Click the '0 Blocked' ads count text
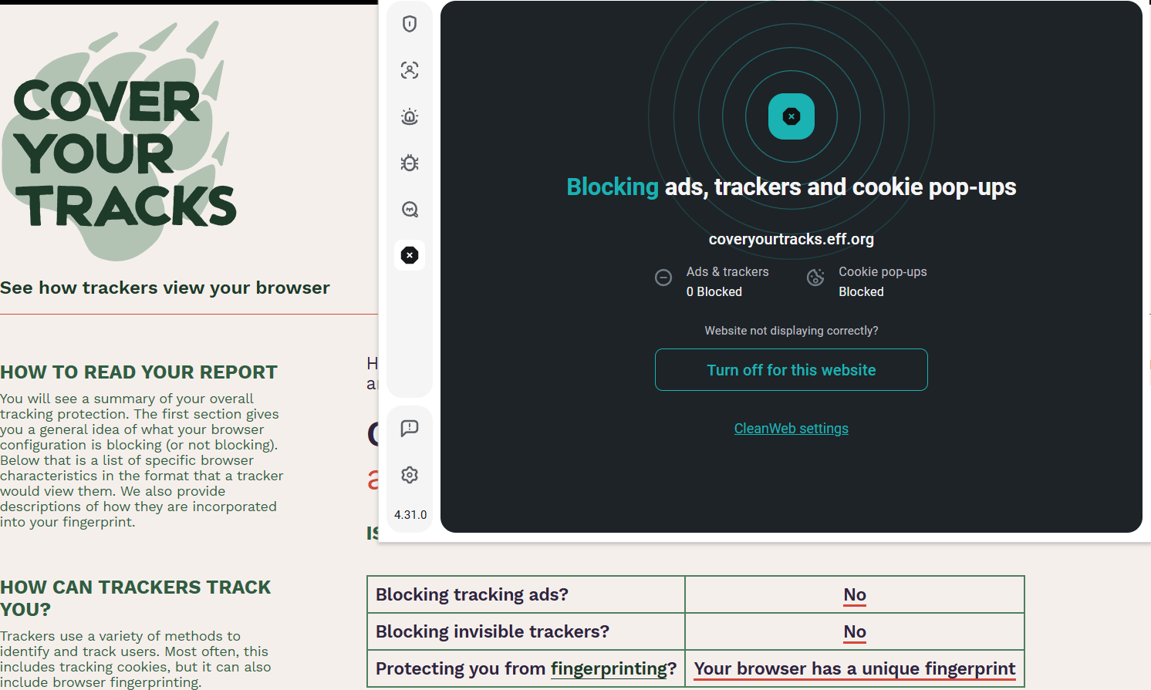Image resolution: width=1151 pixels, height=690 pixels. pyautogui.click(x=714, y=291)
